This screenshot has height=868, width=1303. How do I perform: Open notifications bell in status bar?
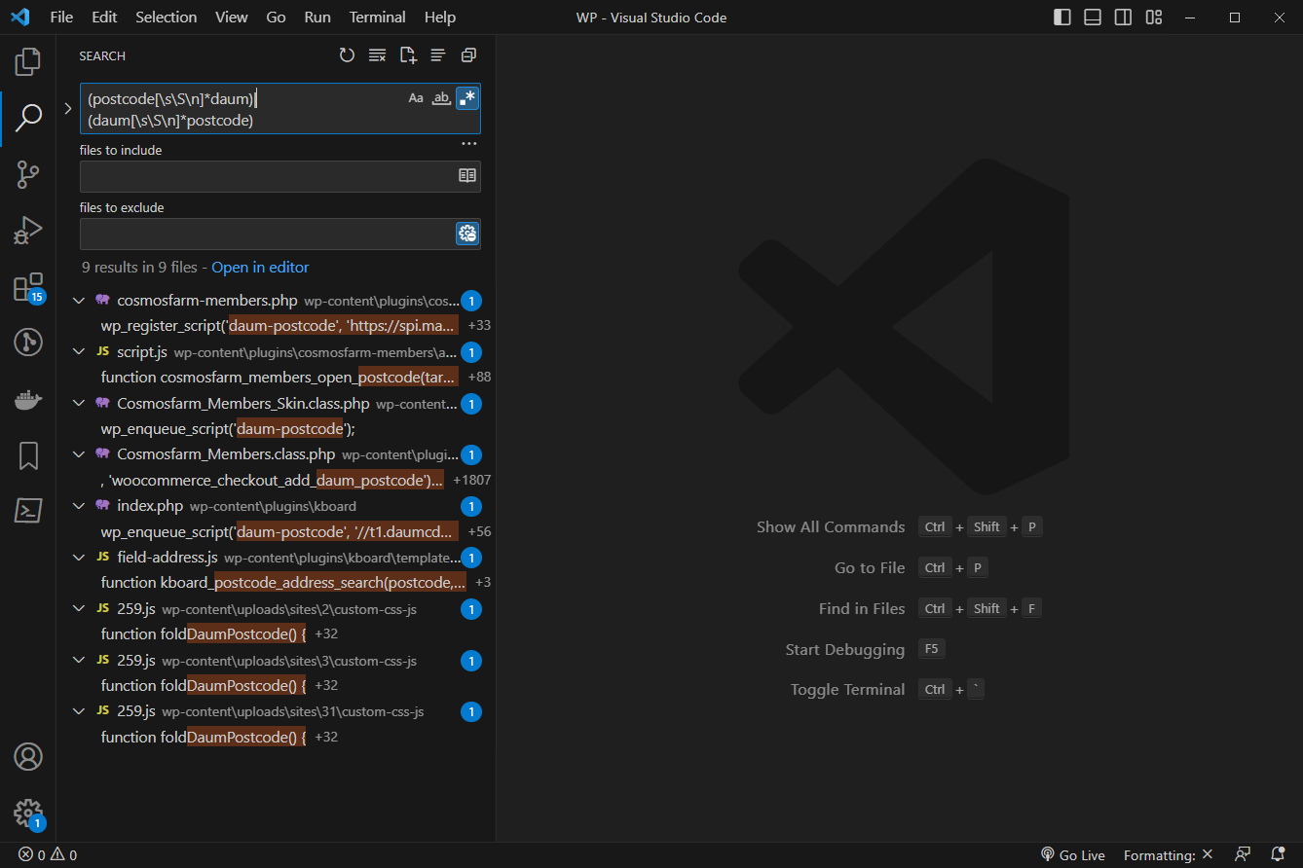click(x=1279, y=855)
